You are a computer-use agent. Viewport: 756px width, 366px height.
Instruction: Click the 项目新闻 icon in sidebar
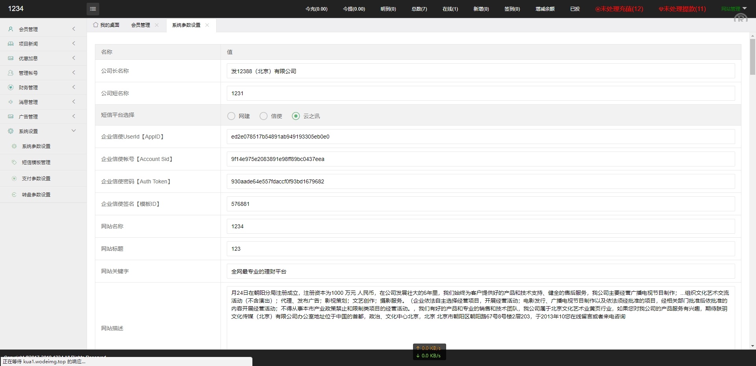[11, 44]
